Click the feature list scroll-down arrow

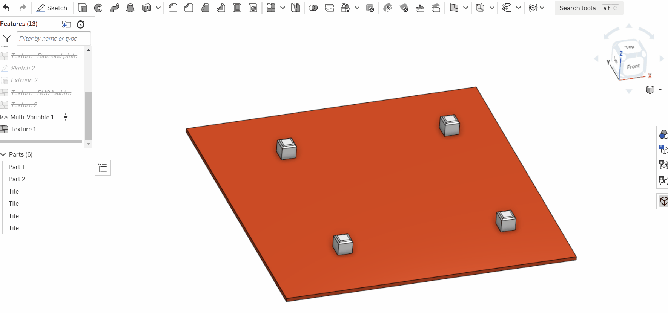coord(88,144)
